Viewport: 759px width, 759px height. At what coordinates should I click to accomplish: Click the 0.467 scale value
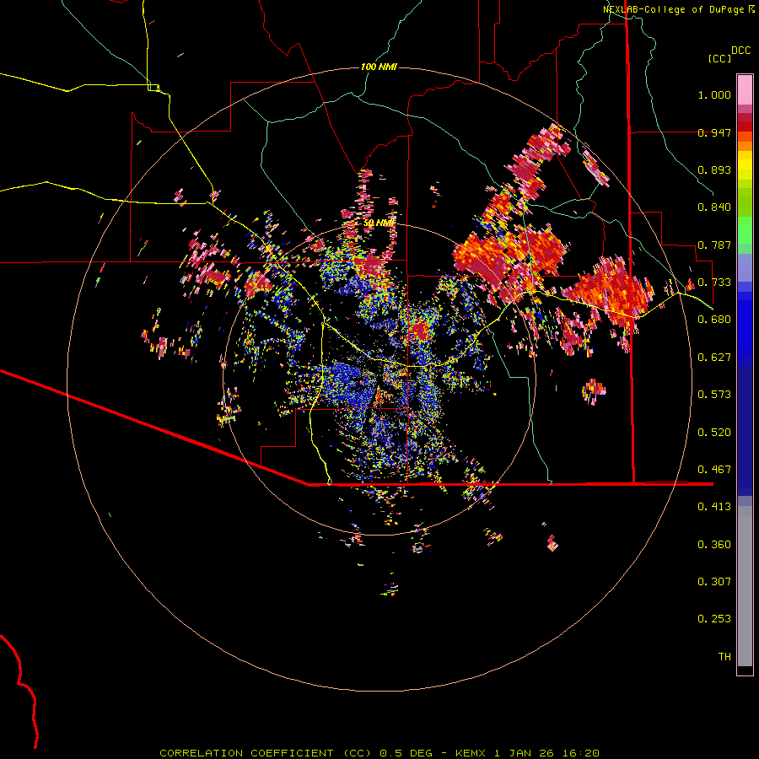[x=714, y=470]
